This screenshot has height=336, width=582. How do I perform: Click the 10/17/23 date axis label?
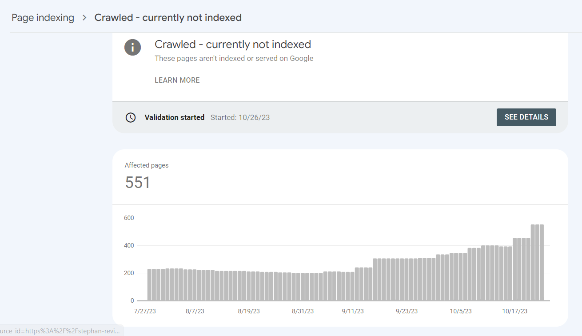(515, 312)
